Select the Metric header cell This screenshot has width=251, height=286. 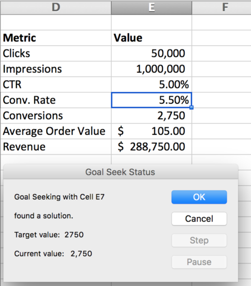(x=56, y=38)
